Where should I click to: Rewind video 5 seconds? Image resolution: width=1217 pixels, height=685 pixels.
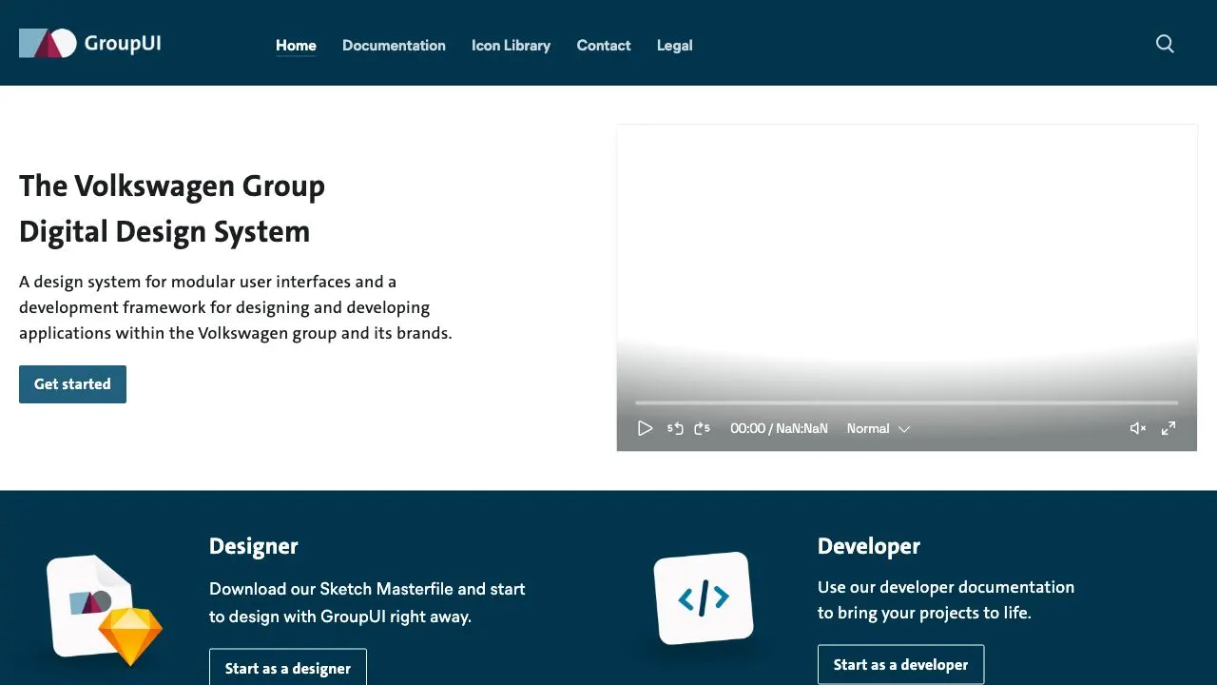[x=675, y=429]
